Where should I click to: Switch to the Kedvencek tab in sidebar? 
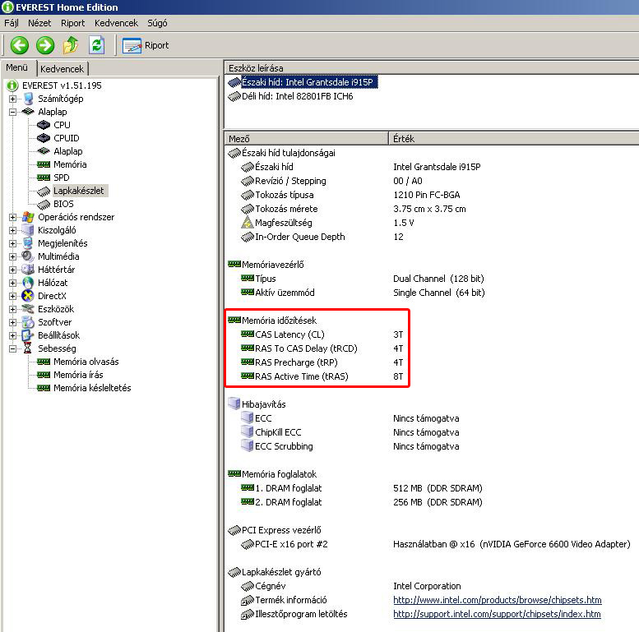point(62,69)
